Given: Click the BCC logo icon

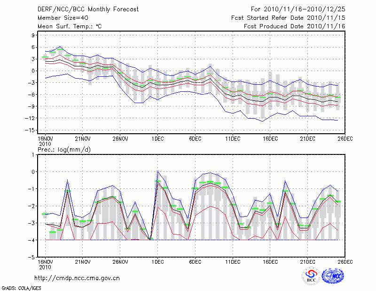Looking at the screenshot, I should click(x=311, y=277).
